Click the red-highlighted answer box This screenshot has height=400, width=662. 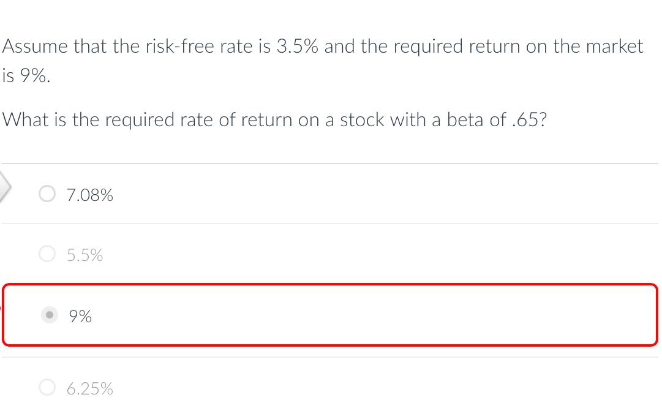pyautogui.click(x=331, y=315)
